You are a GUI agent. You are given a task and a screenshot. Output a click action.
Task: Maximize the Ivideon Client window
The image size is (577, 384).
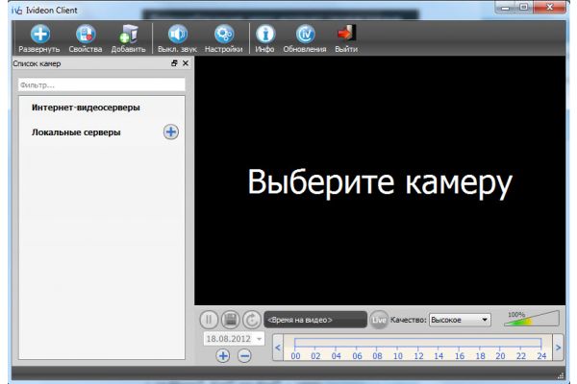524,7
